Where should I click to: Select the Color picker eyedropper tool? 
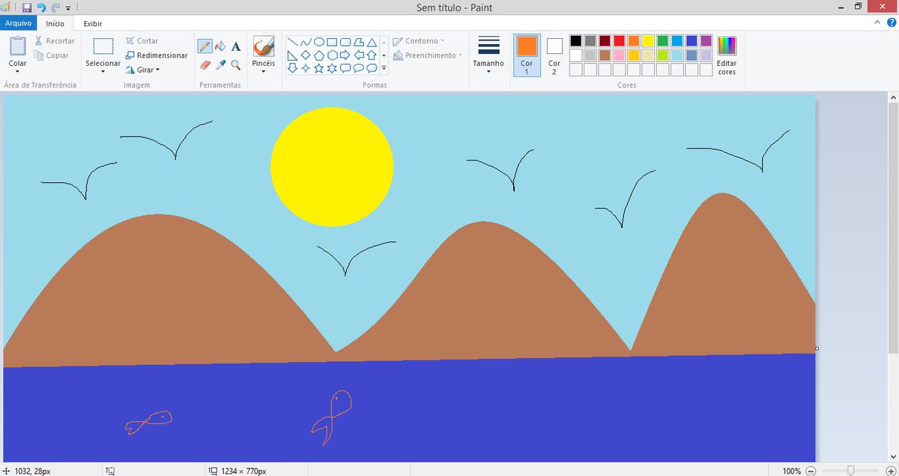point(220,65)
